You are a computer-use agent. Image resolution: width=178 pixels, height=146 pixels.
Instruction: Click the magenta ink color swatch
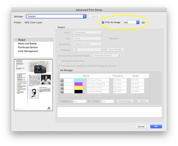78,84
